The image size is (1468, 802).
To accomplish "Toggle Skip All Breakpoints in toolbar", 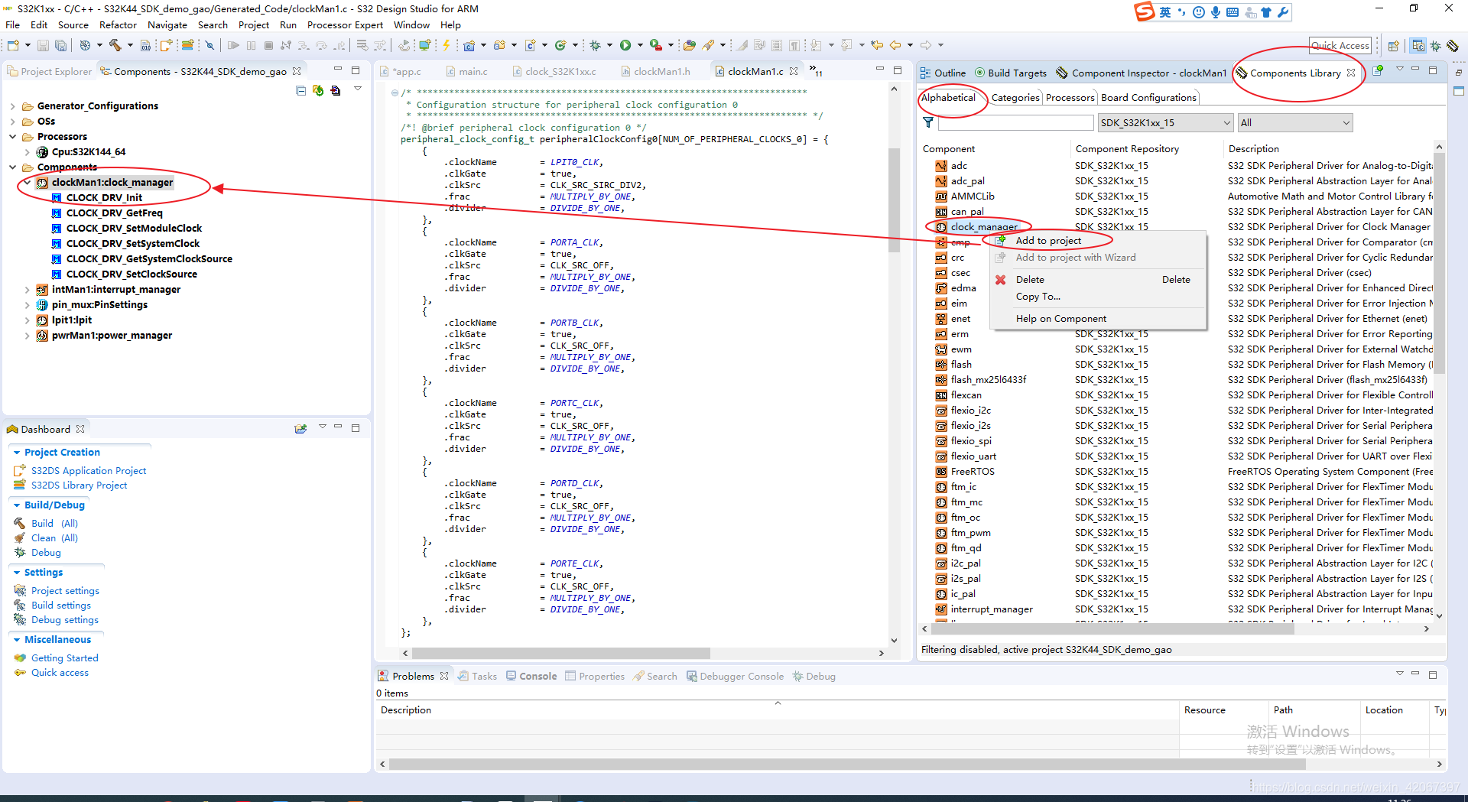I will click(x=209, y=45).
